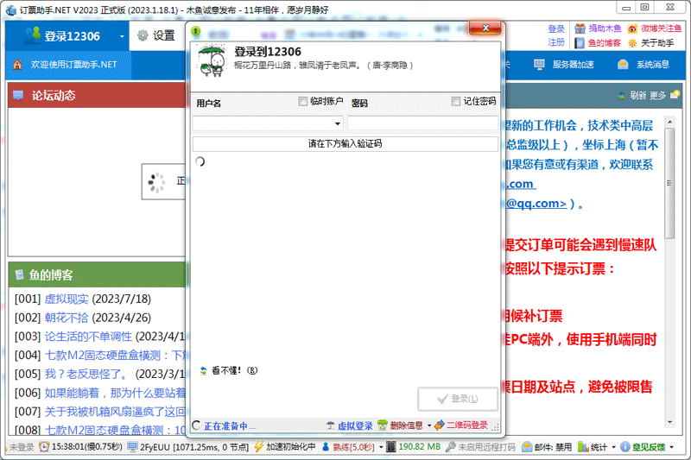Open blog post 关于我被机箱风扇逼疯了这回
The height and width of the screenshot is (460, 691).
click(x=115, y=412)
